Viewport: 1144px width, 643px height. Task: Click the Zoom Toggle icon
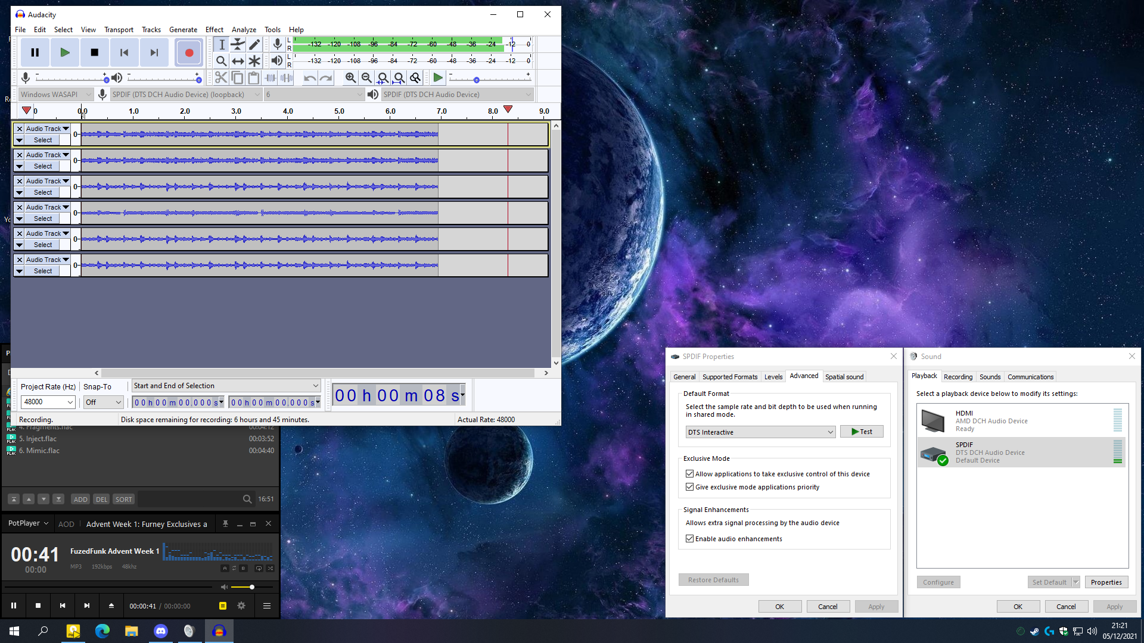(415, 77)
